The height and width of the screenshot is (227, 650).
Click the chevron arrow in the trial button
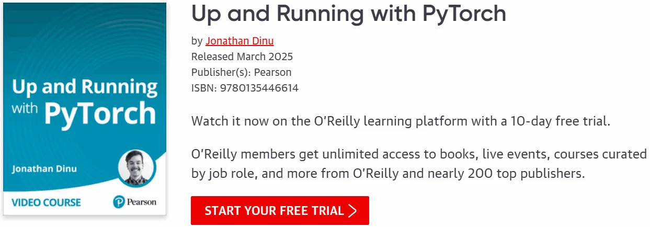[x=352, y=211]
